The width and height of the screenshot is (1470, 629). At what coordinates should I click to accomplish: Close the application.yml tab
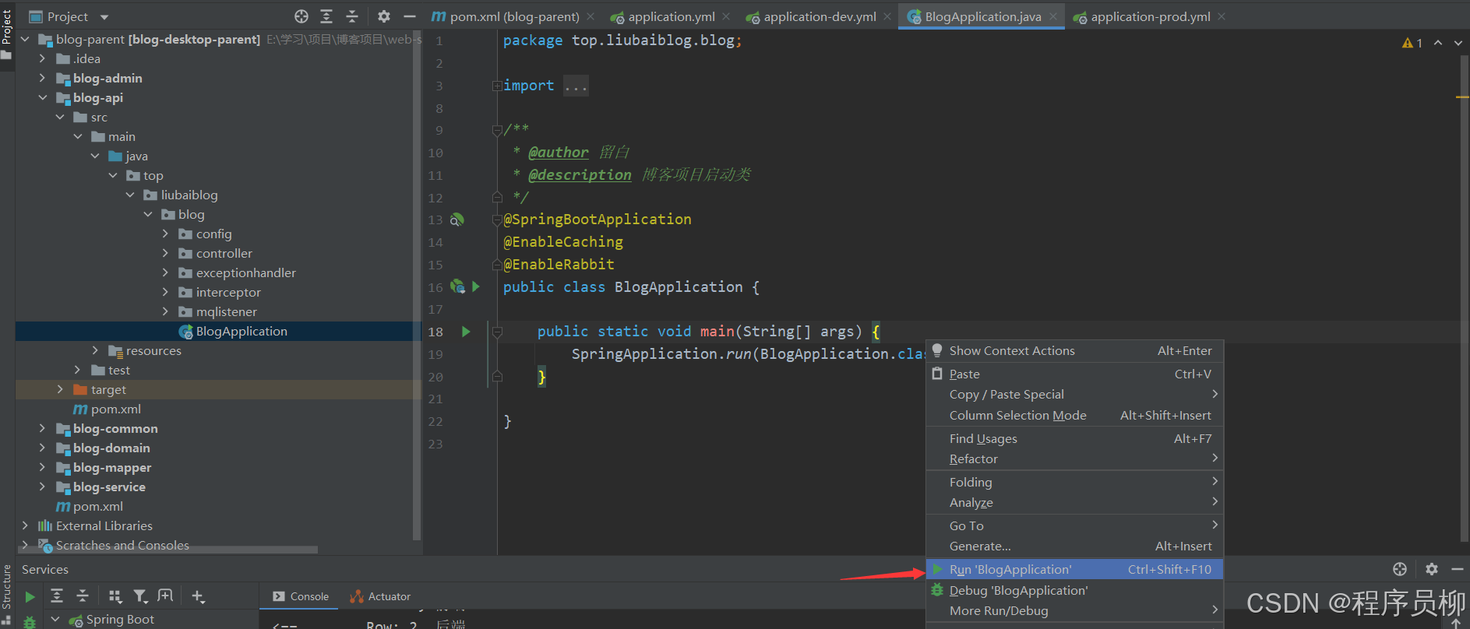(x=726, y=16)
